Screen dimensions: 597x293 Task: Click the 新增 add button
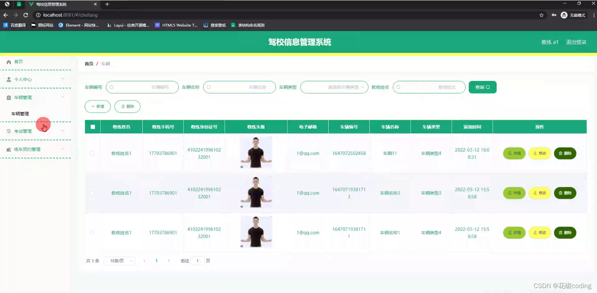pos(98,106)
